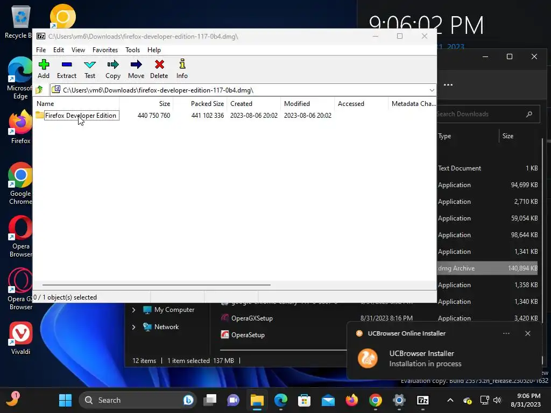Image resolution: width=551 pixels, height=413 pixels.
Task: Select Network in navigation pane
Action: (161, 327)
